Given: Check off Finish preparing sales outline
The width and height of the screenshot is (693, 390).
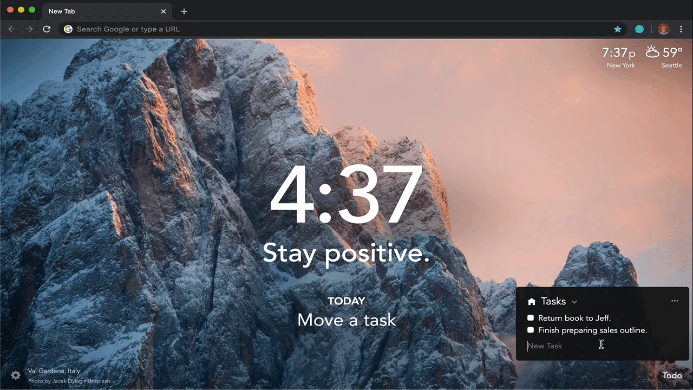Looking at the screenshot, I should 531,330.
